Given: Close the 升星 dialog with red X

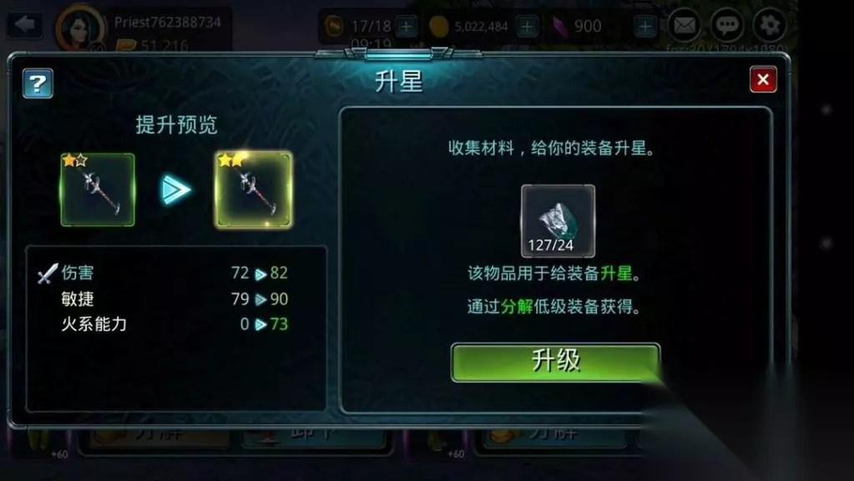Looking at the screenshot, I should pos(763,79).
